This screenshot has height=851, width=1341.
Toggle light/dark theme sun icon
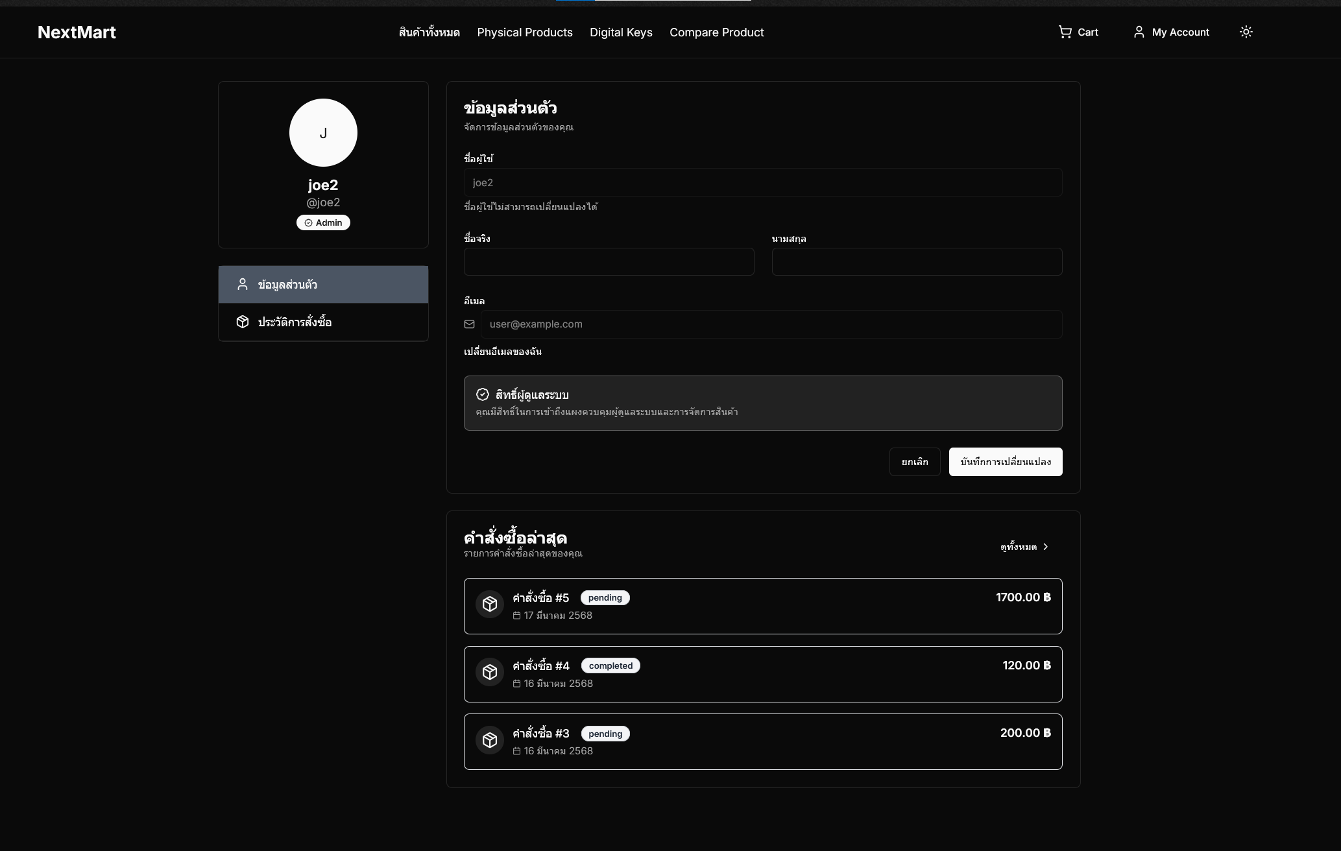[1246, 32]
